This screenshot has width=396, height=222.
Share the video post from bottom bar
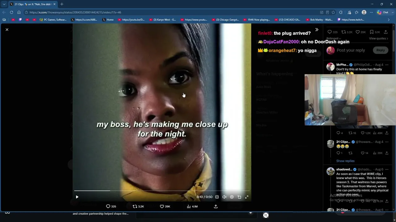coord(216,207)
